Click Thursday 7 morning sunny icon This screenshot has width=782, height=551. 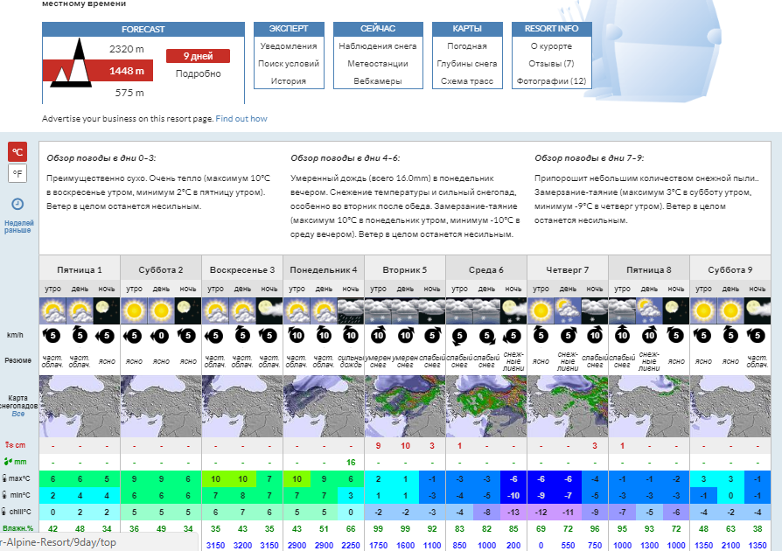click(541, 311)
